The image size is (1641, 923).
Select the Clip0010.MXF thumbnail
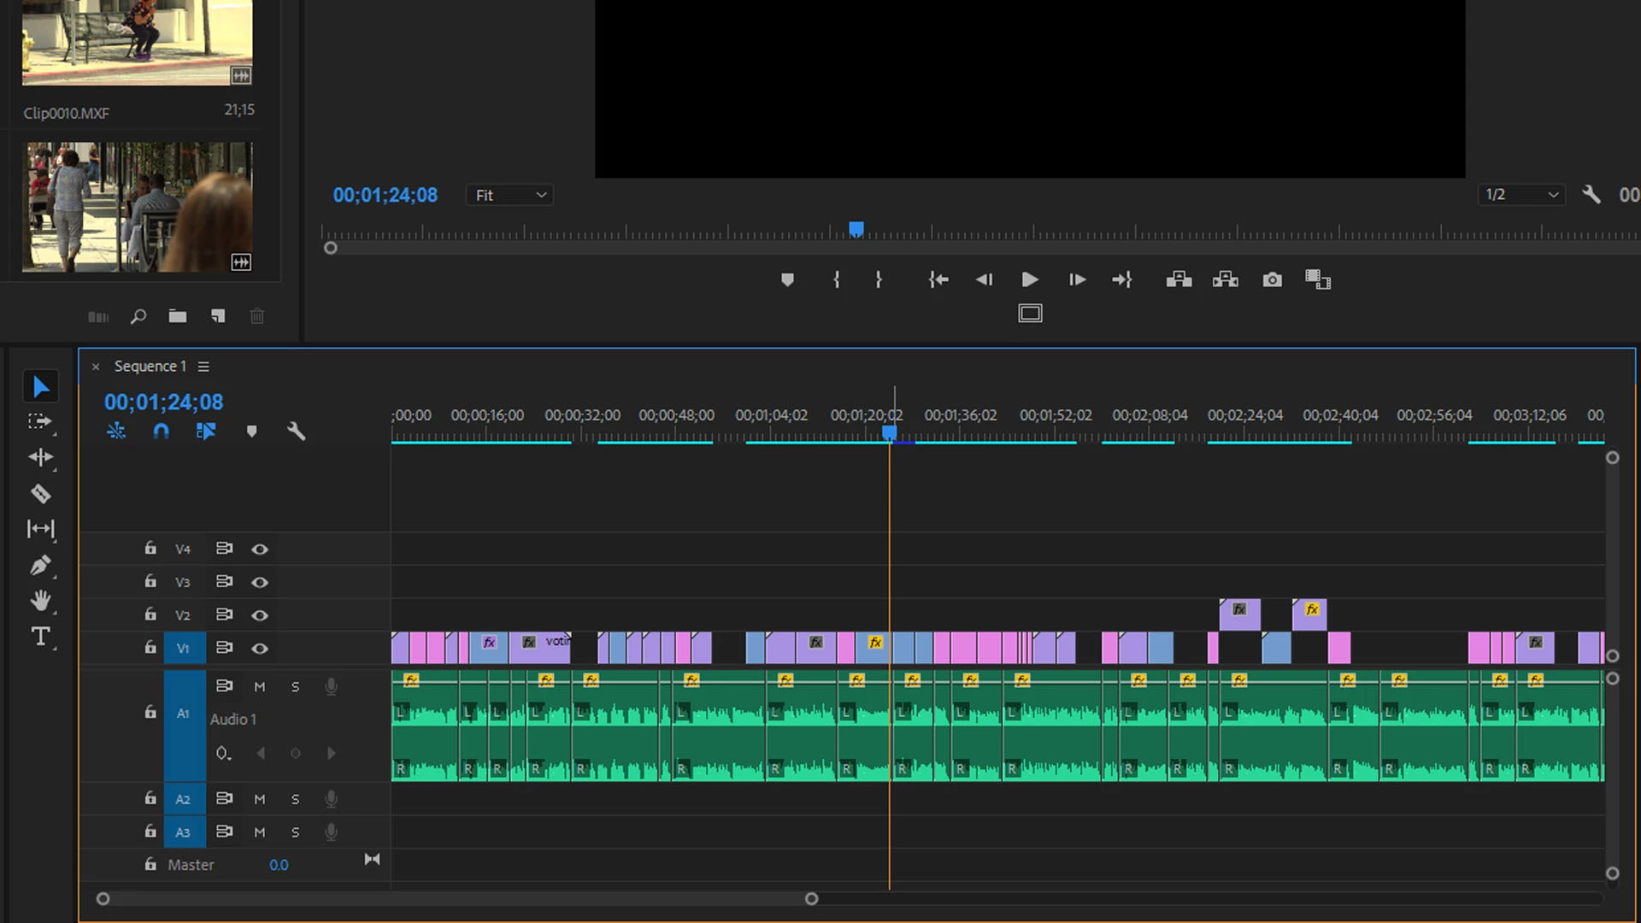(137, 43)
